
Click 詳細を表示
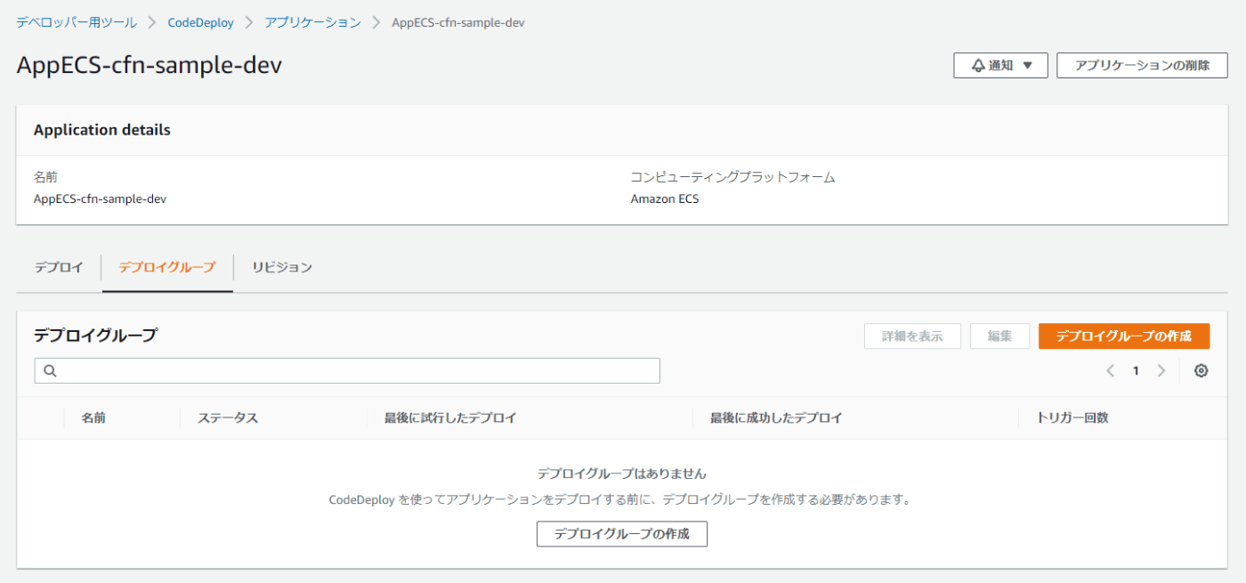[912, 336]
